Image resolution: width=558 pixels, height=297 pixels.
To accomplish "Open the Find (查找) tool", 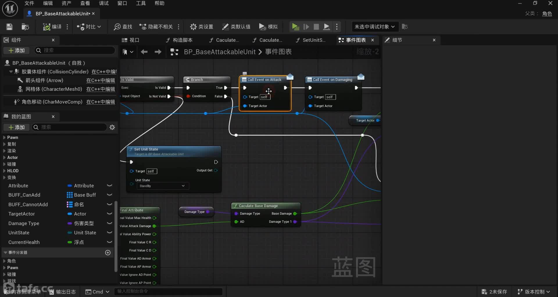I will coord(123,27).
